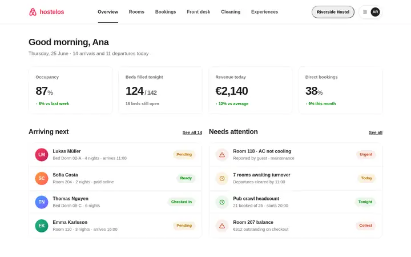The height and width of the screenshot is (257, 411).
Task: Click the 'Arriving next' heading
Action: (x=49, y=132)
